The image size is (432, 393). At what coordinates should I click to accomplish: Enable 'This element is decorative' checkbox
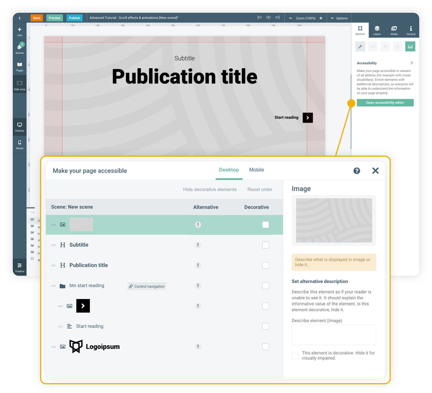click(295, 356)
